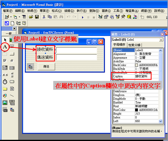Click the 一般 toolbox tab button
The image size is (168, 141).
9,34
